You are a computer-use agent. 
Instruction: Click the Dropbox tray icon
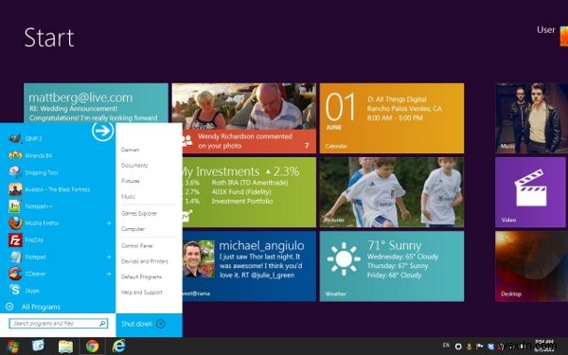point(490,346)
